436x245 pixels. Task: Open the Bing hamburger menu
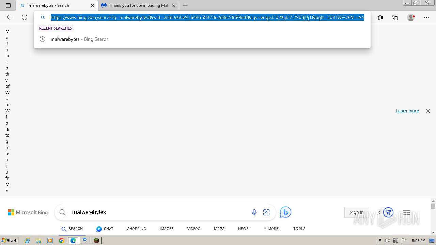click(407, 212)
